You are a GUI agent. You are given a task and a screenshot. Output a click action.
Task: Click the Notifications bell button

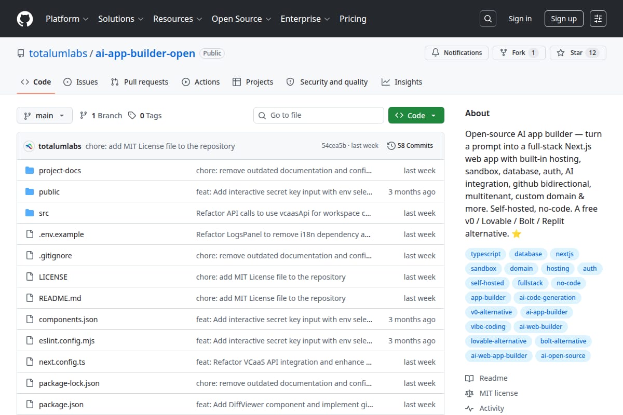pos(456,53)
